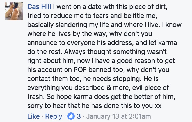Click the blue thumbs-up reaction icon
The image size is (192, 122).
tap(71, 116)
